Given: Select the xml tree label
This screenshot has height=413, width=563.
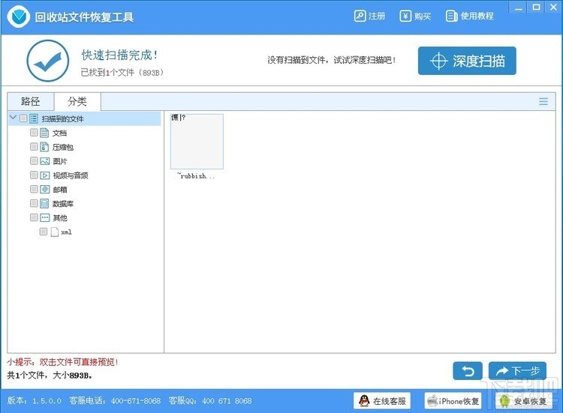Looking at the screenshot, I should coord(66,232).
